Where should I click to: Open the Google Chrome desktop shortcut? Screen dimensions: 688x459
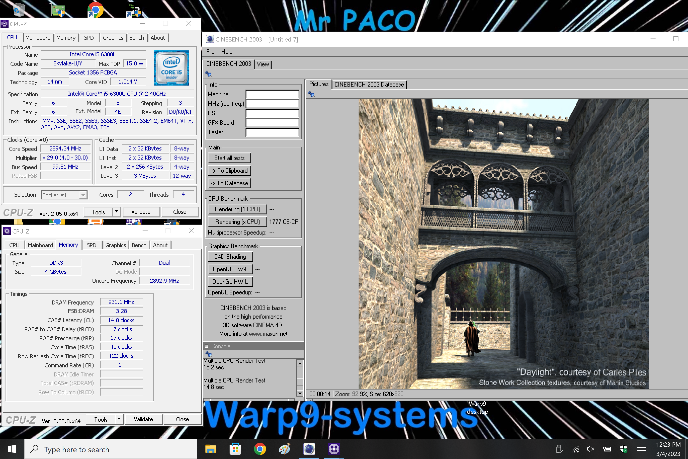(95, 10)
